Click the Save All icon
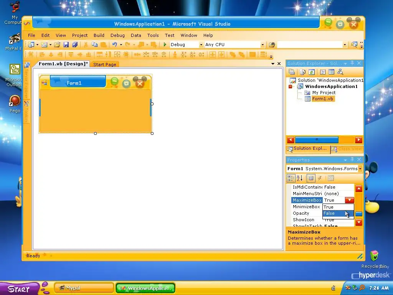Screen dimensions: 393x295 point(75,45)
